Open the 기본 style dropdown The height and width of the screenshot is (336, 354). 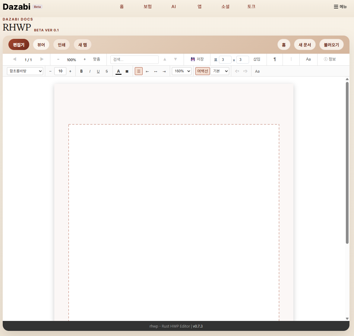tap(220, 71)
